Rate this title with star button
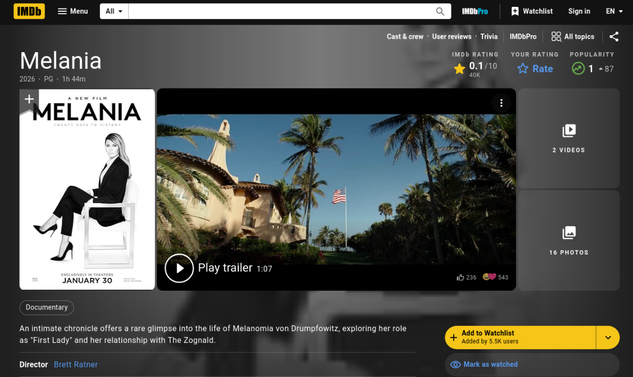This screenshot has height=377, width=633. 535,69
